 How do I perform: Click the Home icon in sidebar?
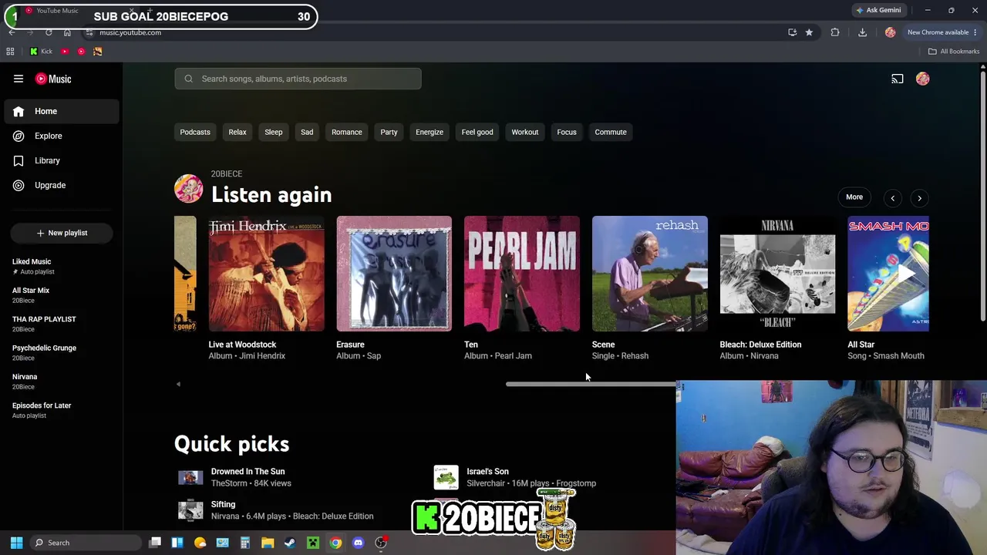(19, 111)
